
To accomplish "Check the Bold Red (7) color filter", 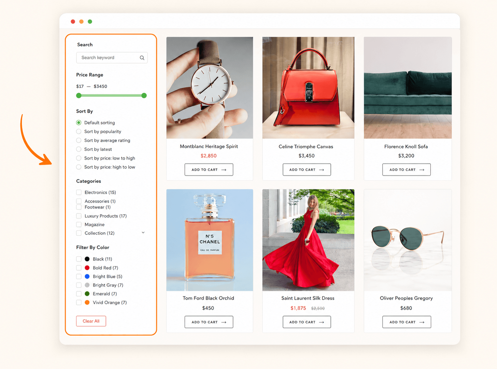I will (79, 268).
